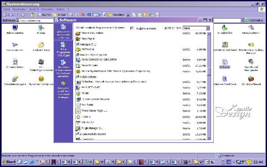267x167 pixels.
Task: Open Geplante Tasks control panel icon
Action: tap(41, 47)
